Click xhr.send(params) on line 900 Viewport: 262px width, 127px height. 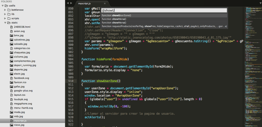[99, 45]
